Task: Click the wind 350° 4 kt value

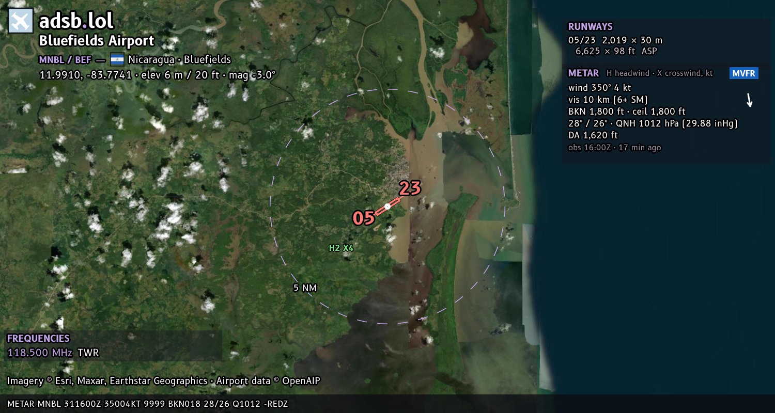Action: point(599,88)
